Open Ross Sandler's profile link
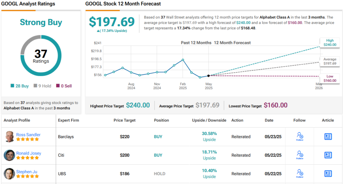The image size is (343, 184). click(x=28, y=134)
